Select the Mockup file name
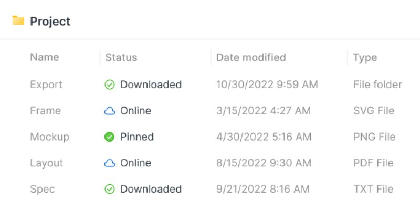420x210 pixels. 49,137
